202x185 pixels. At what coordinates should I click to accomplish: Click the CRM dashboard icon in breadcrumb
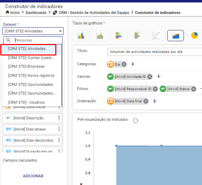coord(55,13)
